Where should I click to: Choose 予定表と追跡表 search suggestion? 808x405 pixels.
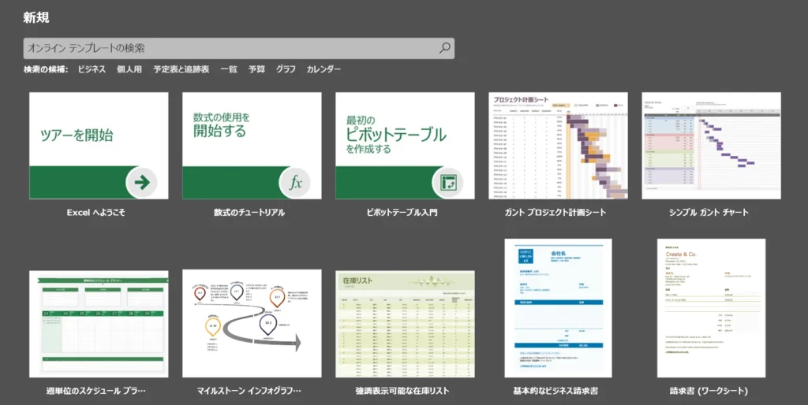point(181,69)
